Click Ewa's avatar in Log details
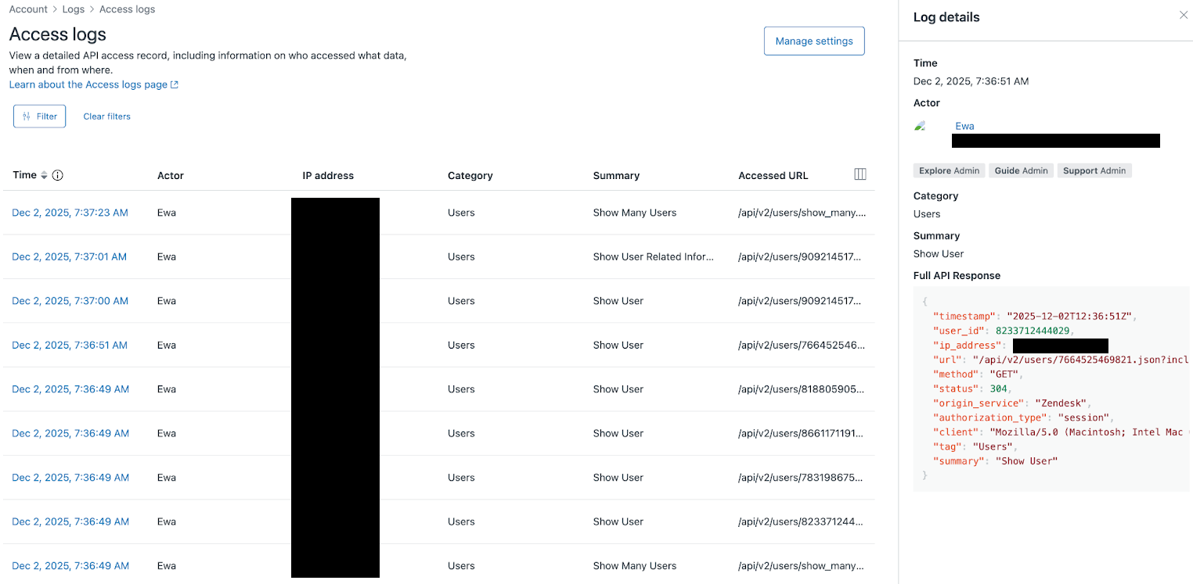Screen dimensions: 1193x584 point(921,126)
